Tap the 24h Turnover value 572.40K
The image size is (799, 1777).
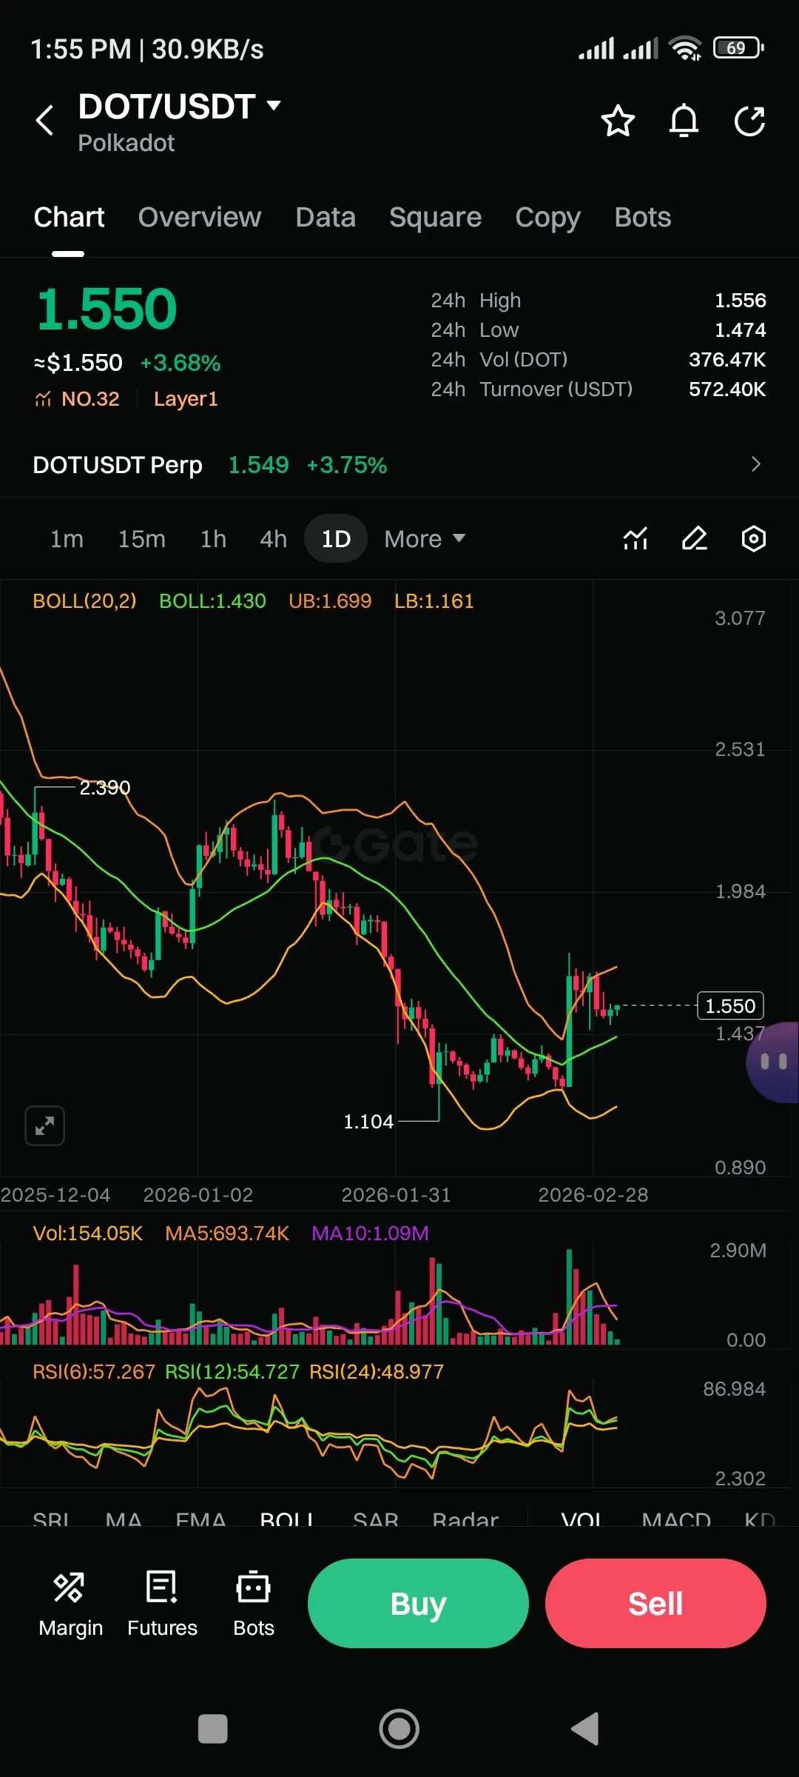[x=727, y=389]
